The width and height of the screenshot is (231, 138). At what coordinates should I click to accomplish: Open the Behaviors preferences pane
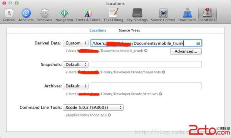click(x=44, y=15)
